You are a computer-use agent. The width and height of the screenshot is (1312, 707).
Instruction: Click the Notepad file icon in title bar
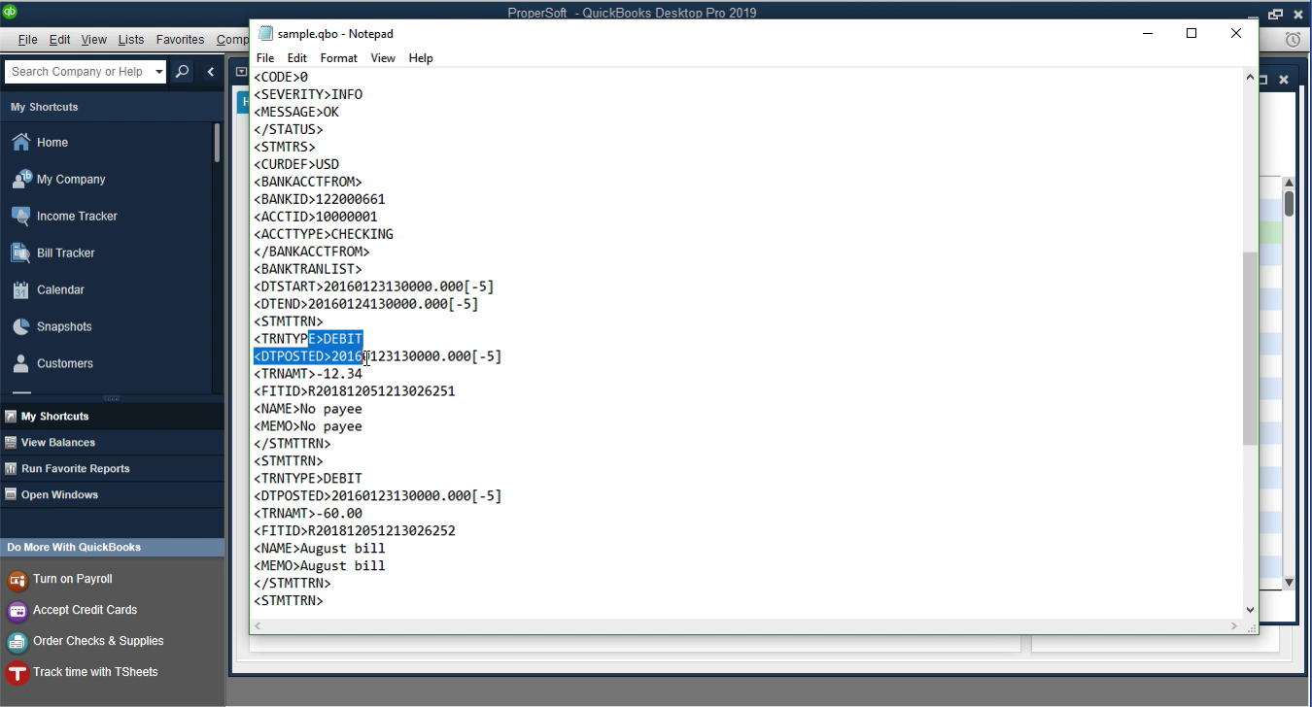[265, 33]
